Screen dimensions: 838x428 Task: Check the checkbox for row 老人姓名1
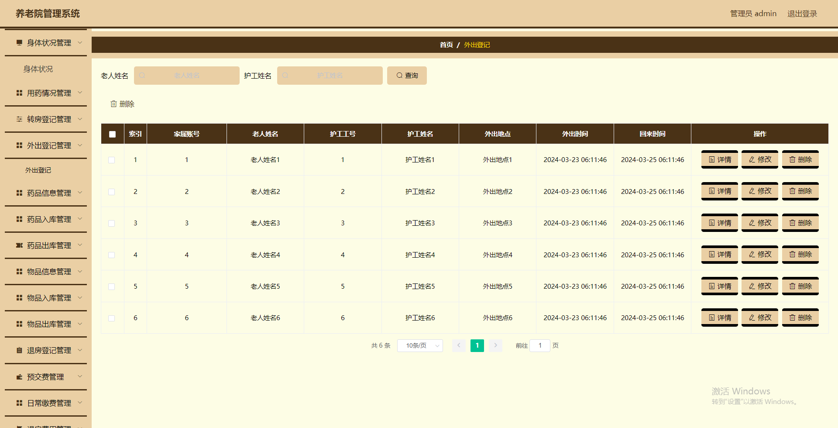[112, 160]
